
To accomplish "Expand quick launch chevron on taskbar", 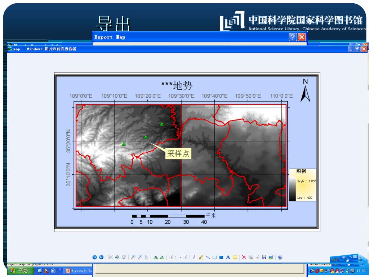I will point(60,269).
